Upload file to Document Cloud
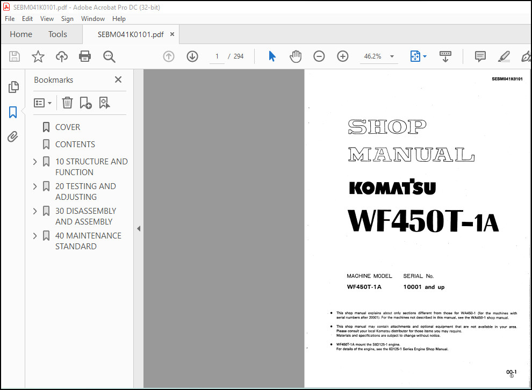532x390 pixels. [x=61, y=56]
